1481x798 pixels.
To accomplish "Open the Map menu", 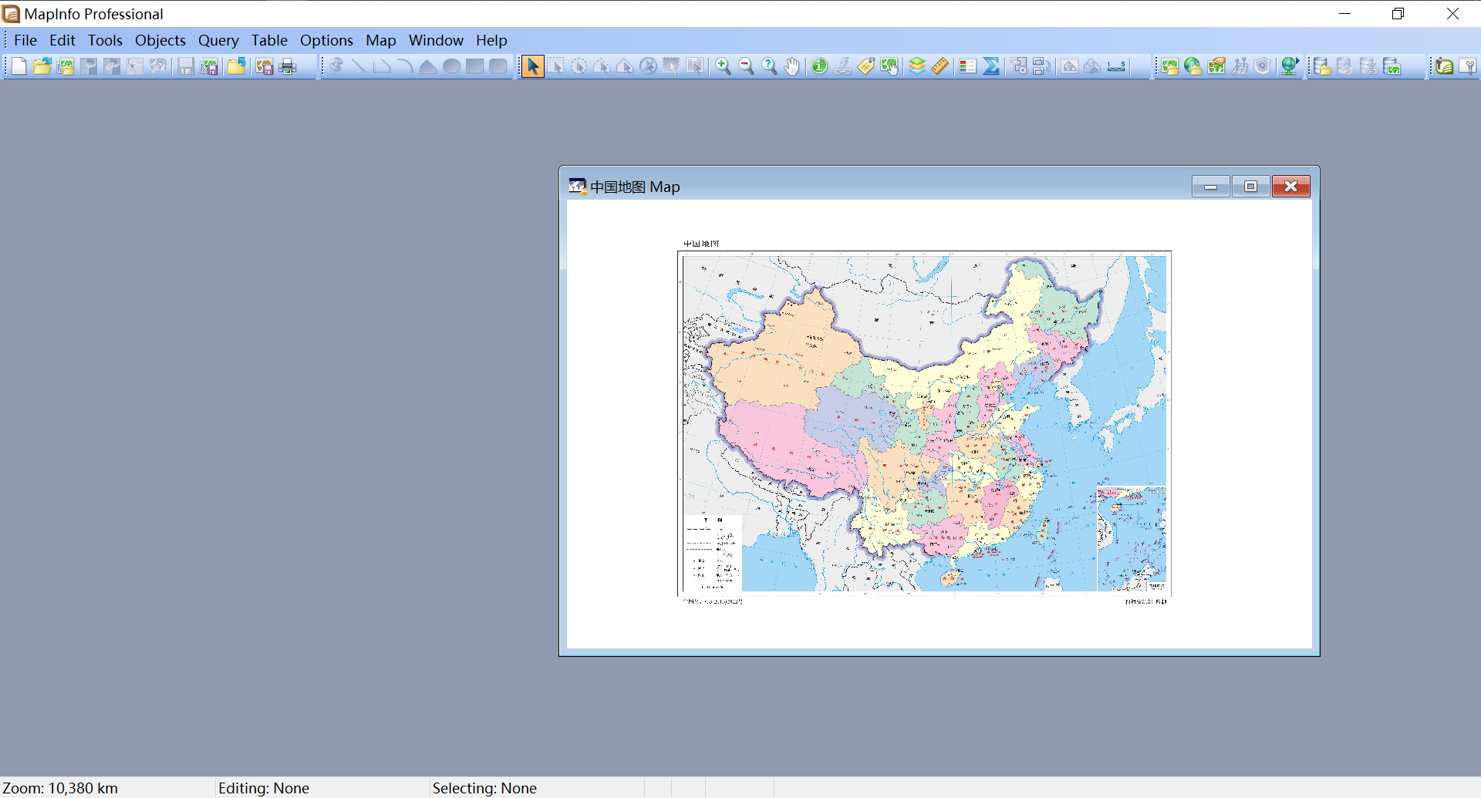I will (x=381, y=40).
